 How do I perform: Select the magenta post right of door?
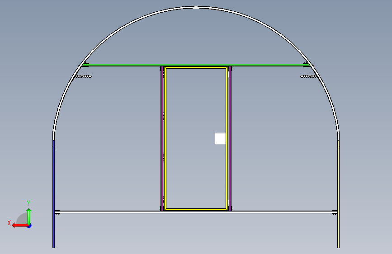click(230, 138)
